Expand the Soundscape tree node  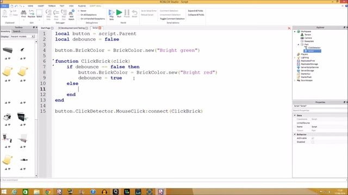pyautogui.click(x=295, y=80)
